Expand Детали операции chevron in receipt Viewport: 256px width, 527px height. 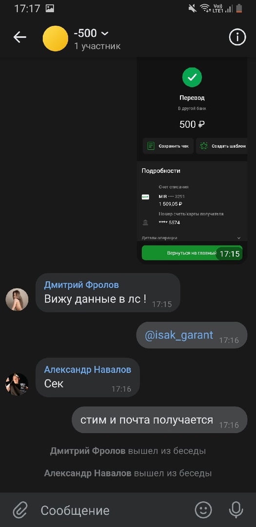[239, 238]
